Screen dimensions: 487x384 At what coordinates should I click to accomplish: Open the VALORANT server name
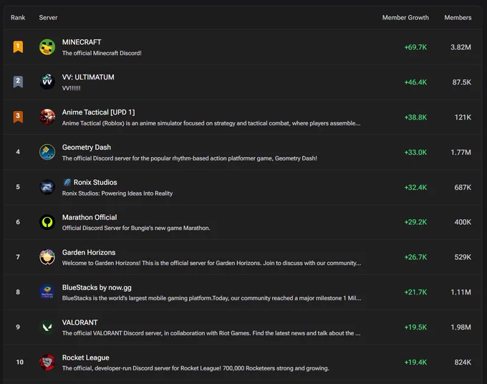point(79,322)
